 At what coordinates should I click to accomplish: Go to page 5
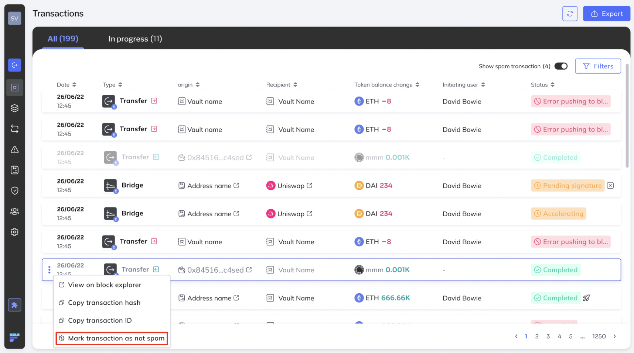(571, 336)
